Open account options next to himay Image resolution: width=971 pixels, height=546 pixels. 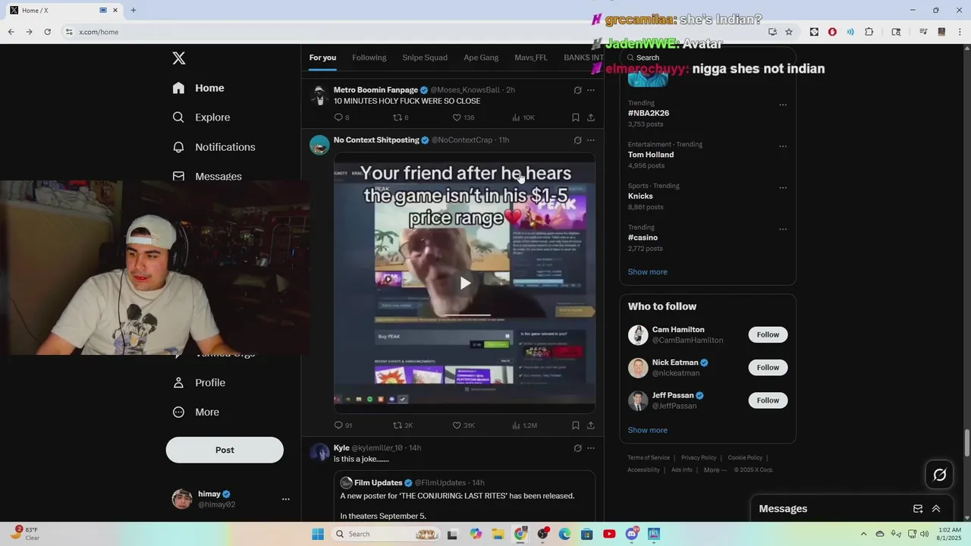(x=286, y=499)
